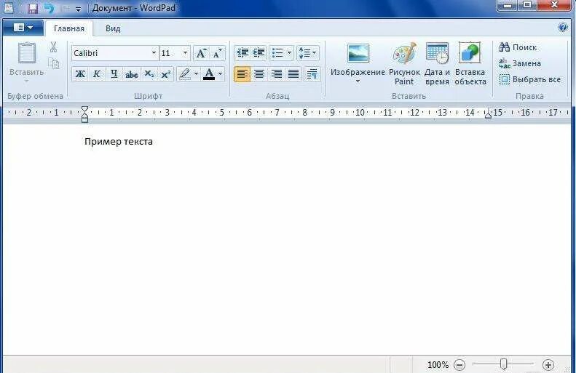Select justify text alignment

coord(293,73)
